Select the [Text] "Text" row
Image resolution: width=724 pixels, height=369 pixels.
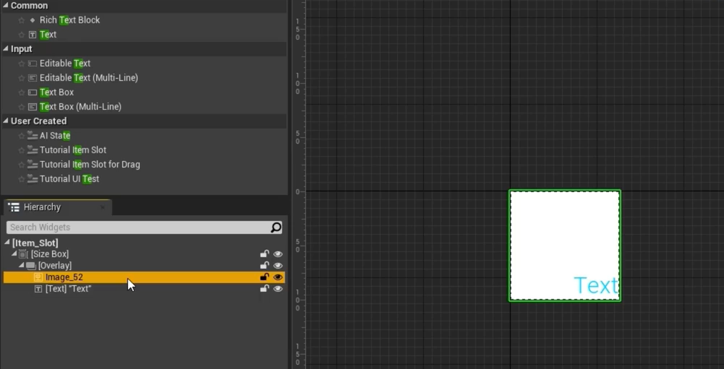tap(144, 289)
